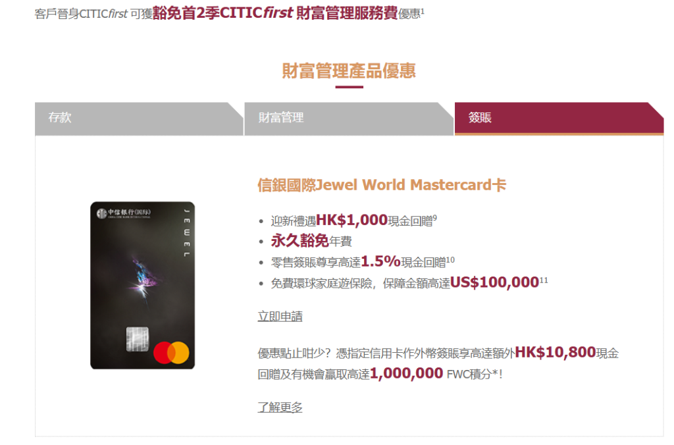Click footnote 11 after US$100,000

tap(544, 280)
